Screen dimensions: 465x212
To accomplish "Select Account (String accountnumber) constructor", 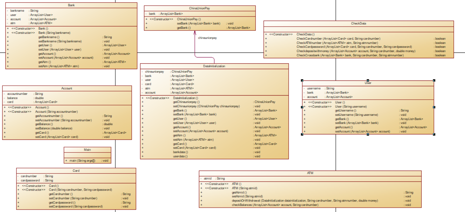I will click(56, 112).
